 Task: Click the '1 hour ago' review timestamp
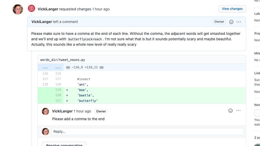[101, 9]
